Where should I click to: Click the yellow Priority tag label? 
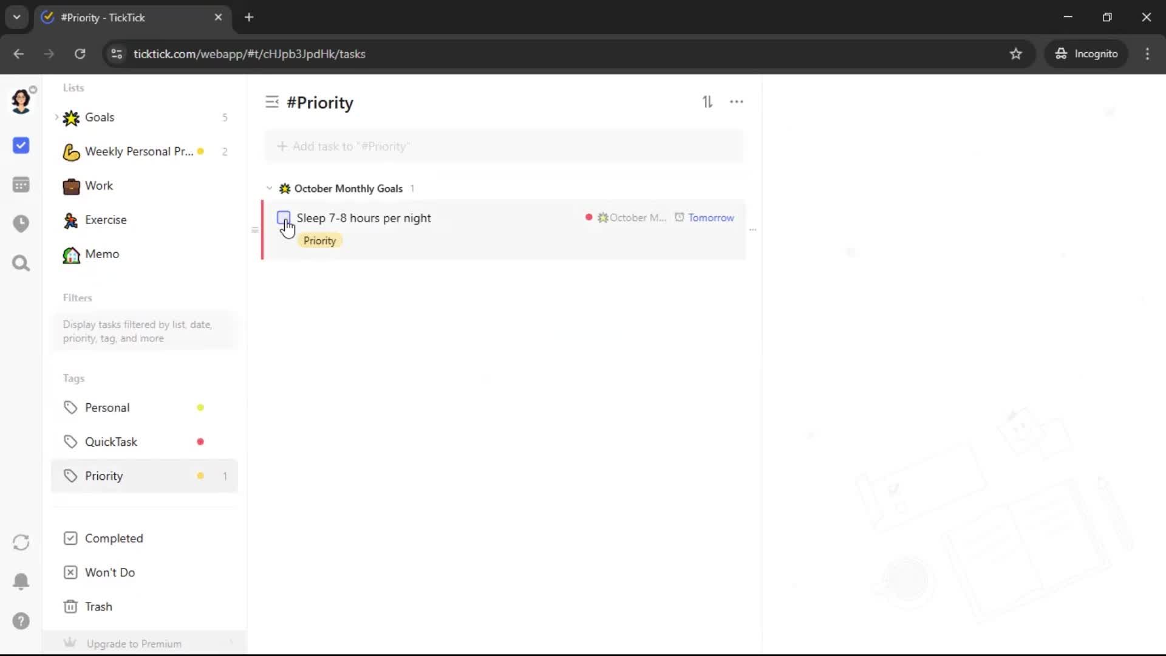tap(319, 241)
